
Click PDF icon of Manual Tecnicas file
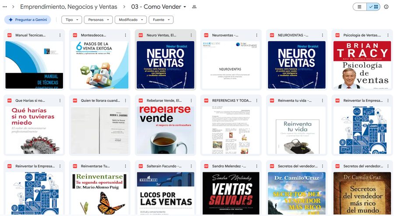[10, 35]
